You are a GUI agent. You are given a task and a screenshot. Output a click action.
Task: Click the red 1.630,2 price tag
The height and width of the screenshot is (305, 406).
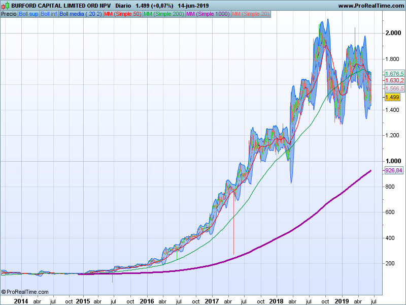pyautogui.click(x=394, y=81)
